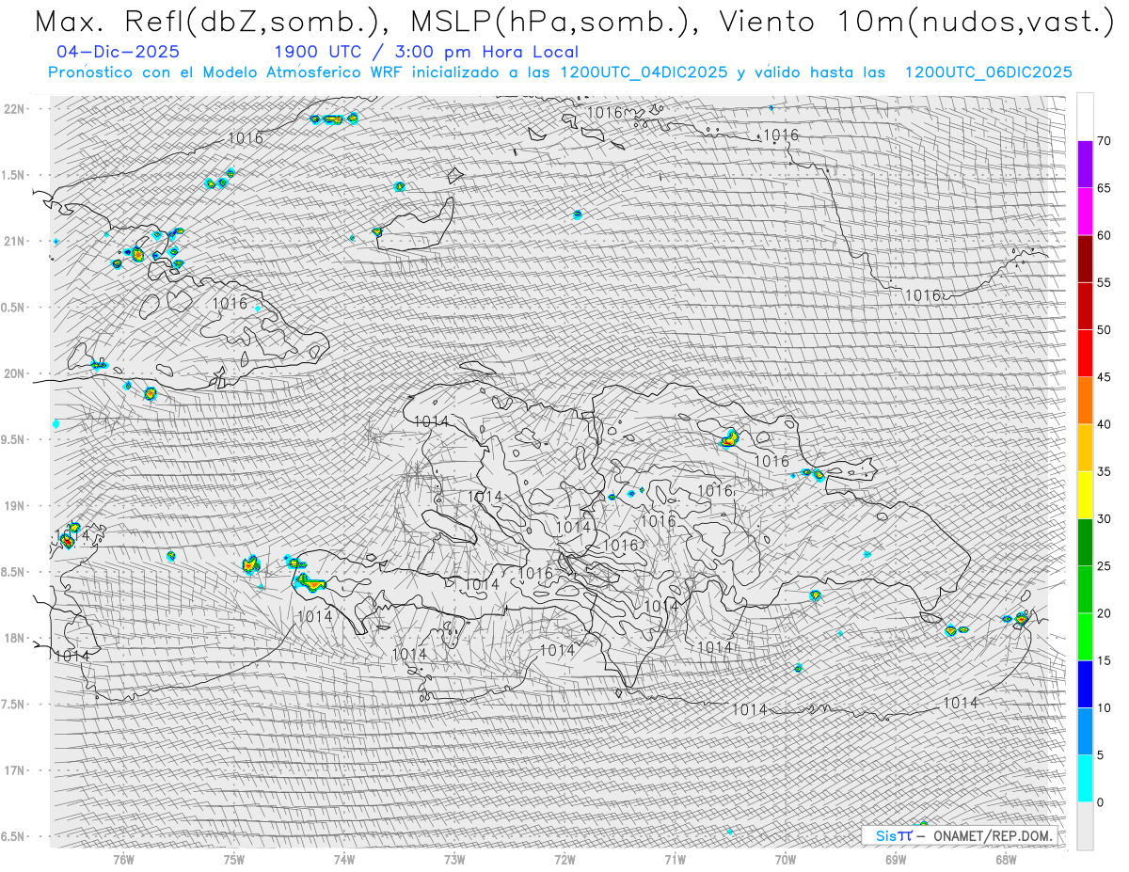Screen dimensions: 1129x872
Task: Click the blue 10–15 dBZ legend swatch
Action: 1085,684
